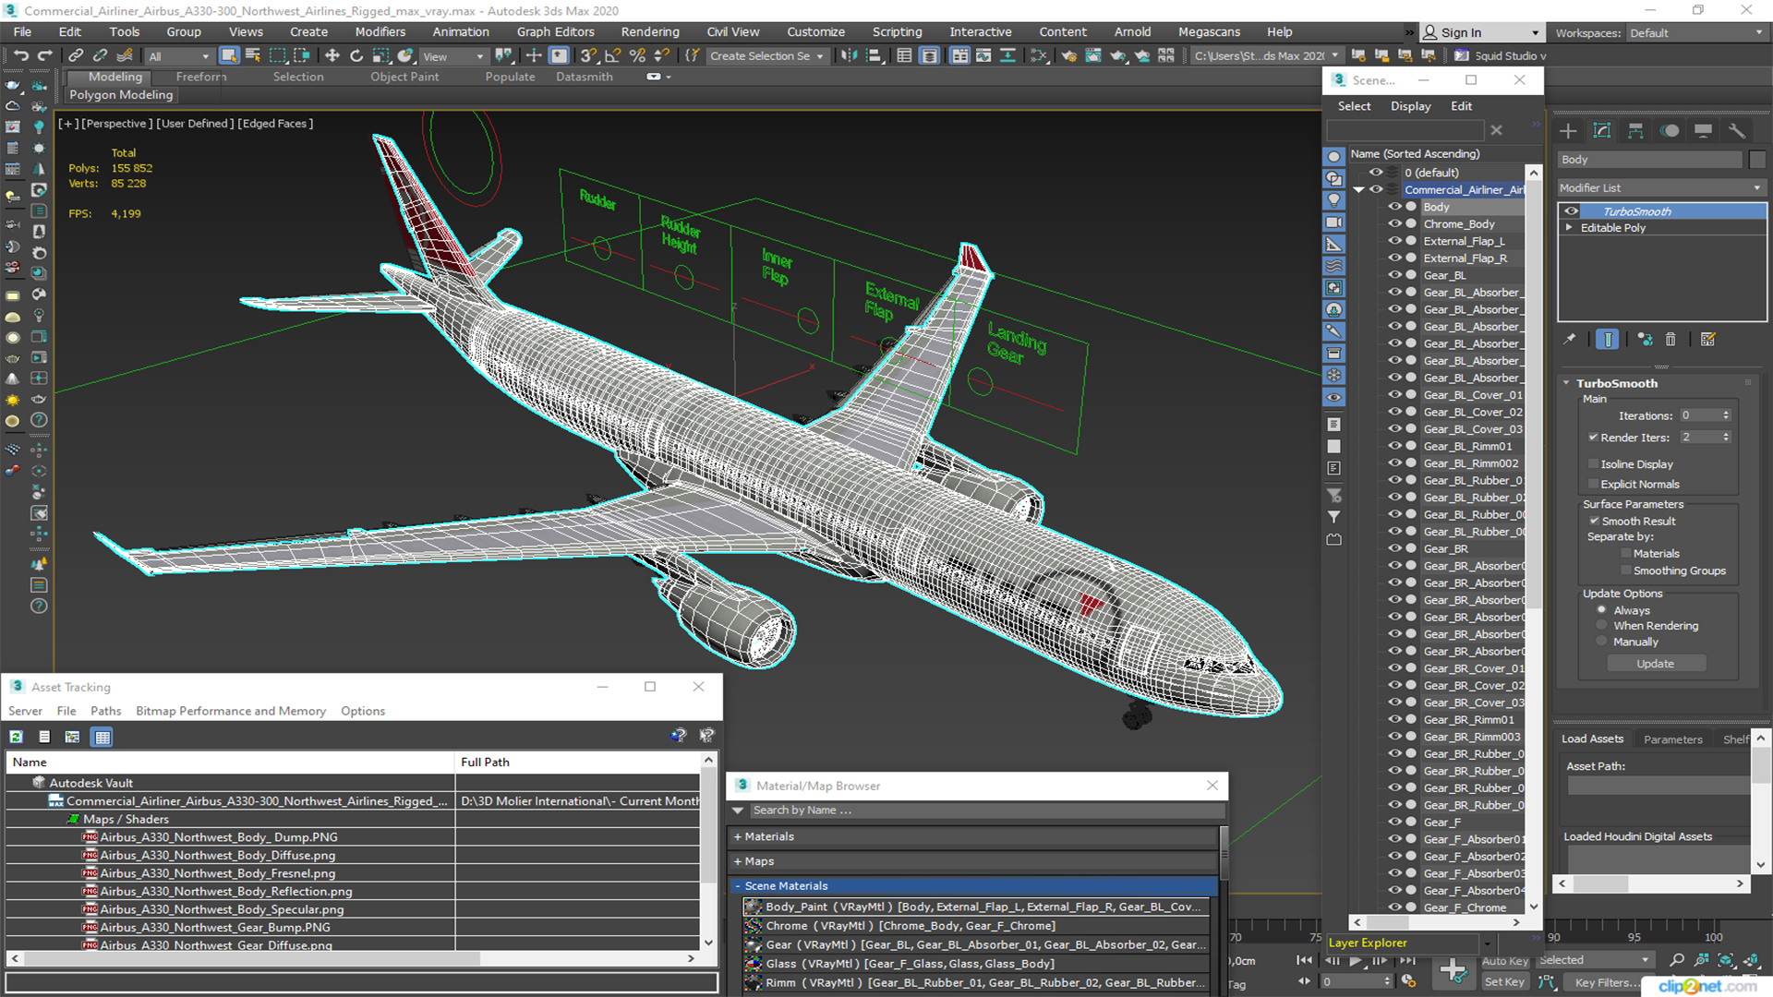The image size is (1773, 997).
Task: Click the Auto Key button
Action: [x=1505, y=961]
